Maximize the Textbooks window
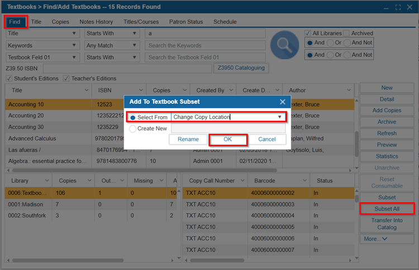The width and height of the screenshot is (419, 270). 398,7
